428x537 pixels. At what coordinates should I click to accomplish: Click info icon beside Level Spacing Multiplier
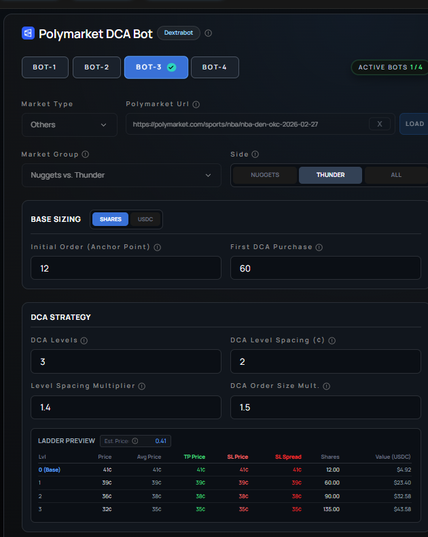(142, 387)
